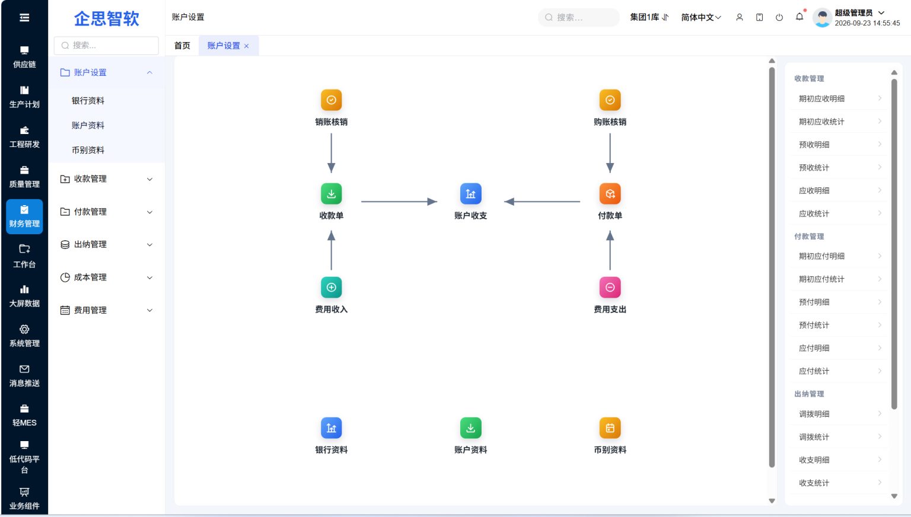The width and height of the screenshot is (911, 517).
Task: Click the green 账户资料 shortcut icon in the diagram
Action: [x=470, y=428]
